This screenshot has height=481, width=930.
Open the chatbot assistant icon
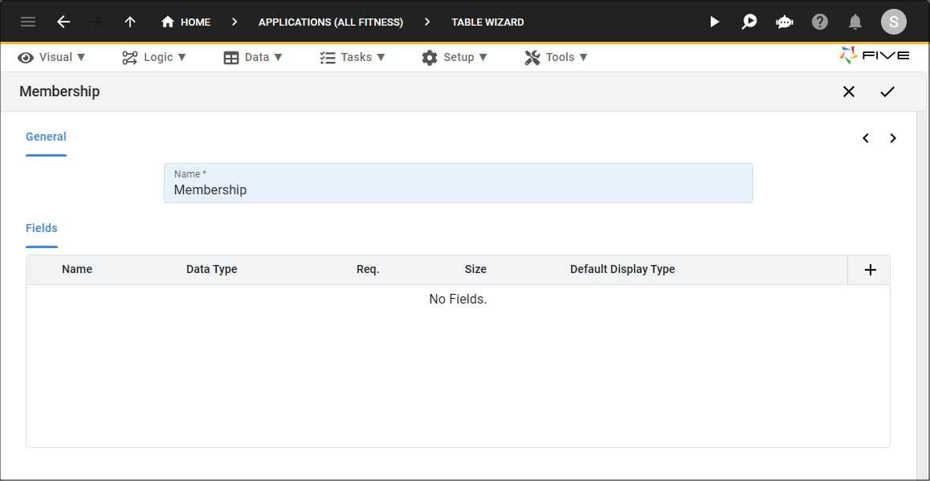click(x=785, y=22)
